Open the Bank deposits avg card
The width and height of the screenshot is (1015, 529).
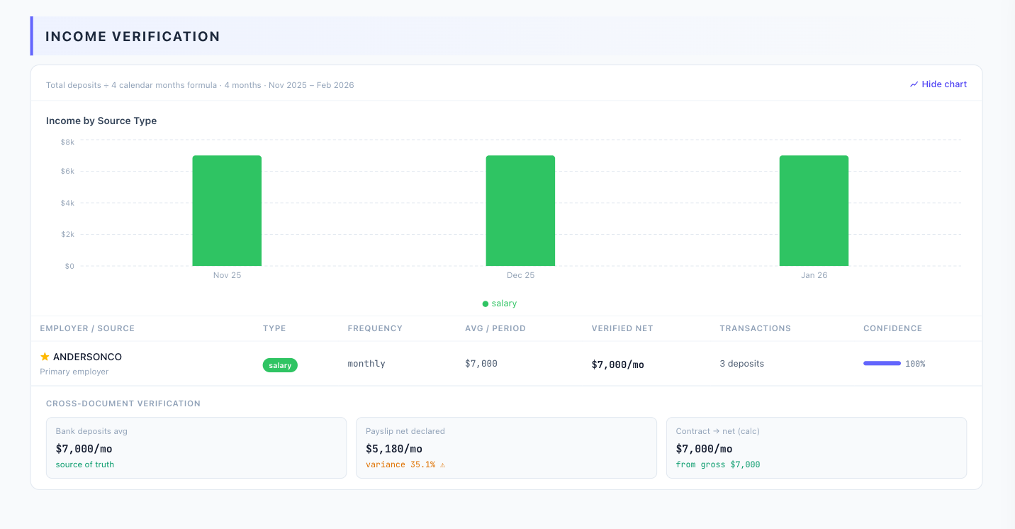(x=196, y=447)
